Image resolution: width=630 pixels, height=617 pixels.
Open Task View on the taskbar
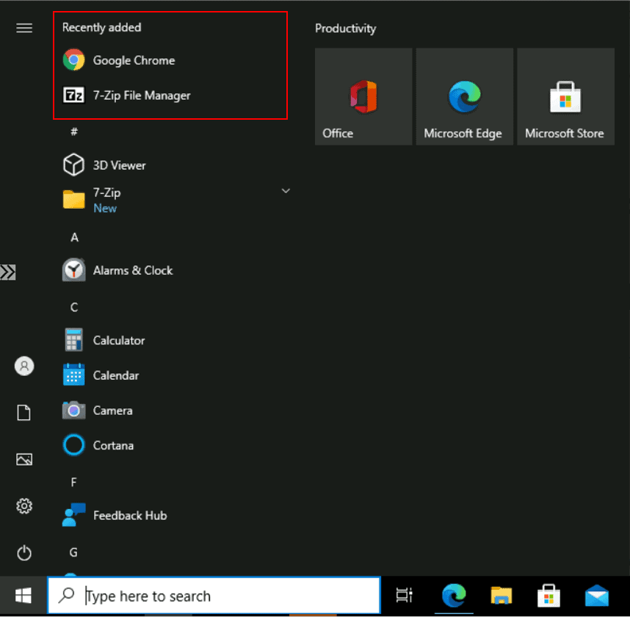[404, 595]
